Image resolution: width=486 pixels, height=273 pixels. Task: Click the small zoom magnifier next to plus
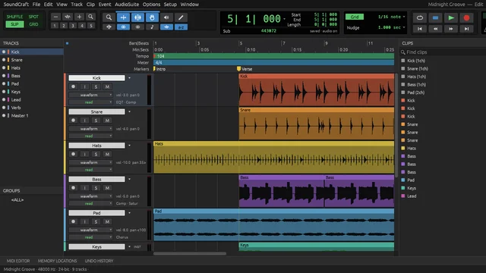point(90,17)
